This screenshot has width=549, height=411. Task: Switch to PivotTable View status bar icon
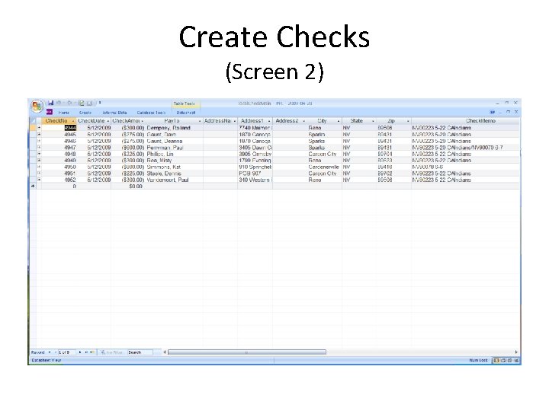point(503,360)
